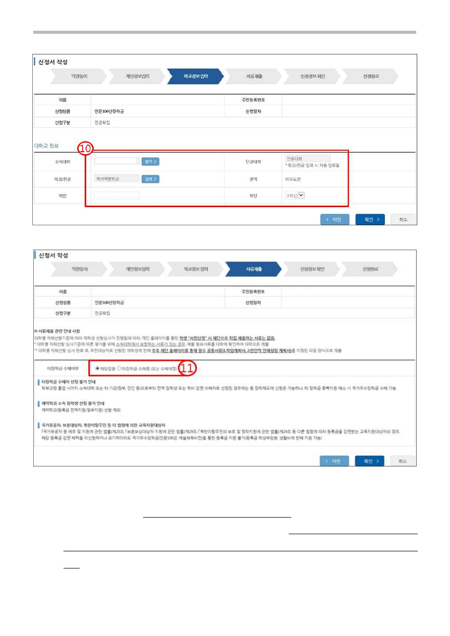Screen dimensions: 450x636
Task: Click the 소속대학 text input field
Action: [x=116, y=161]
